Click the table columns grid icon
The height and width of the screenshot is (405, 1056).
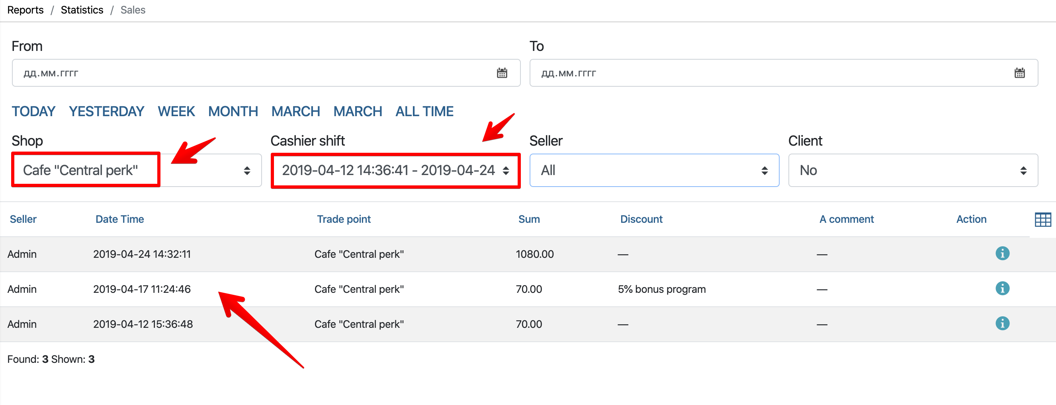1042,220
